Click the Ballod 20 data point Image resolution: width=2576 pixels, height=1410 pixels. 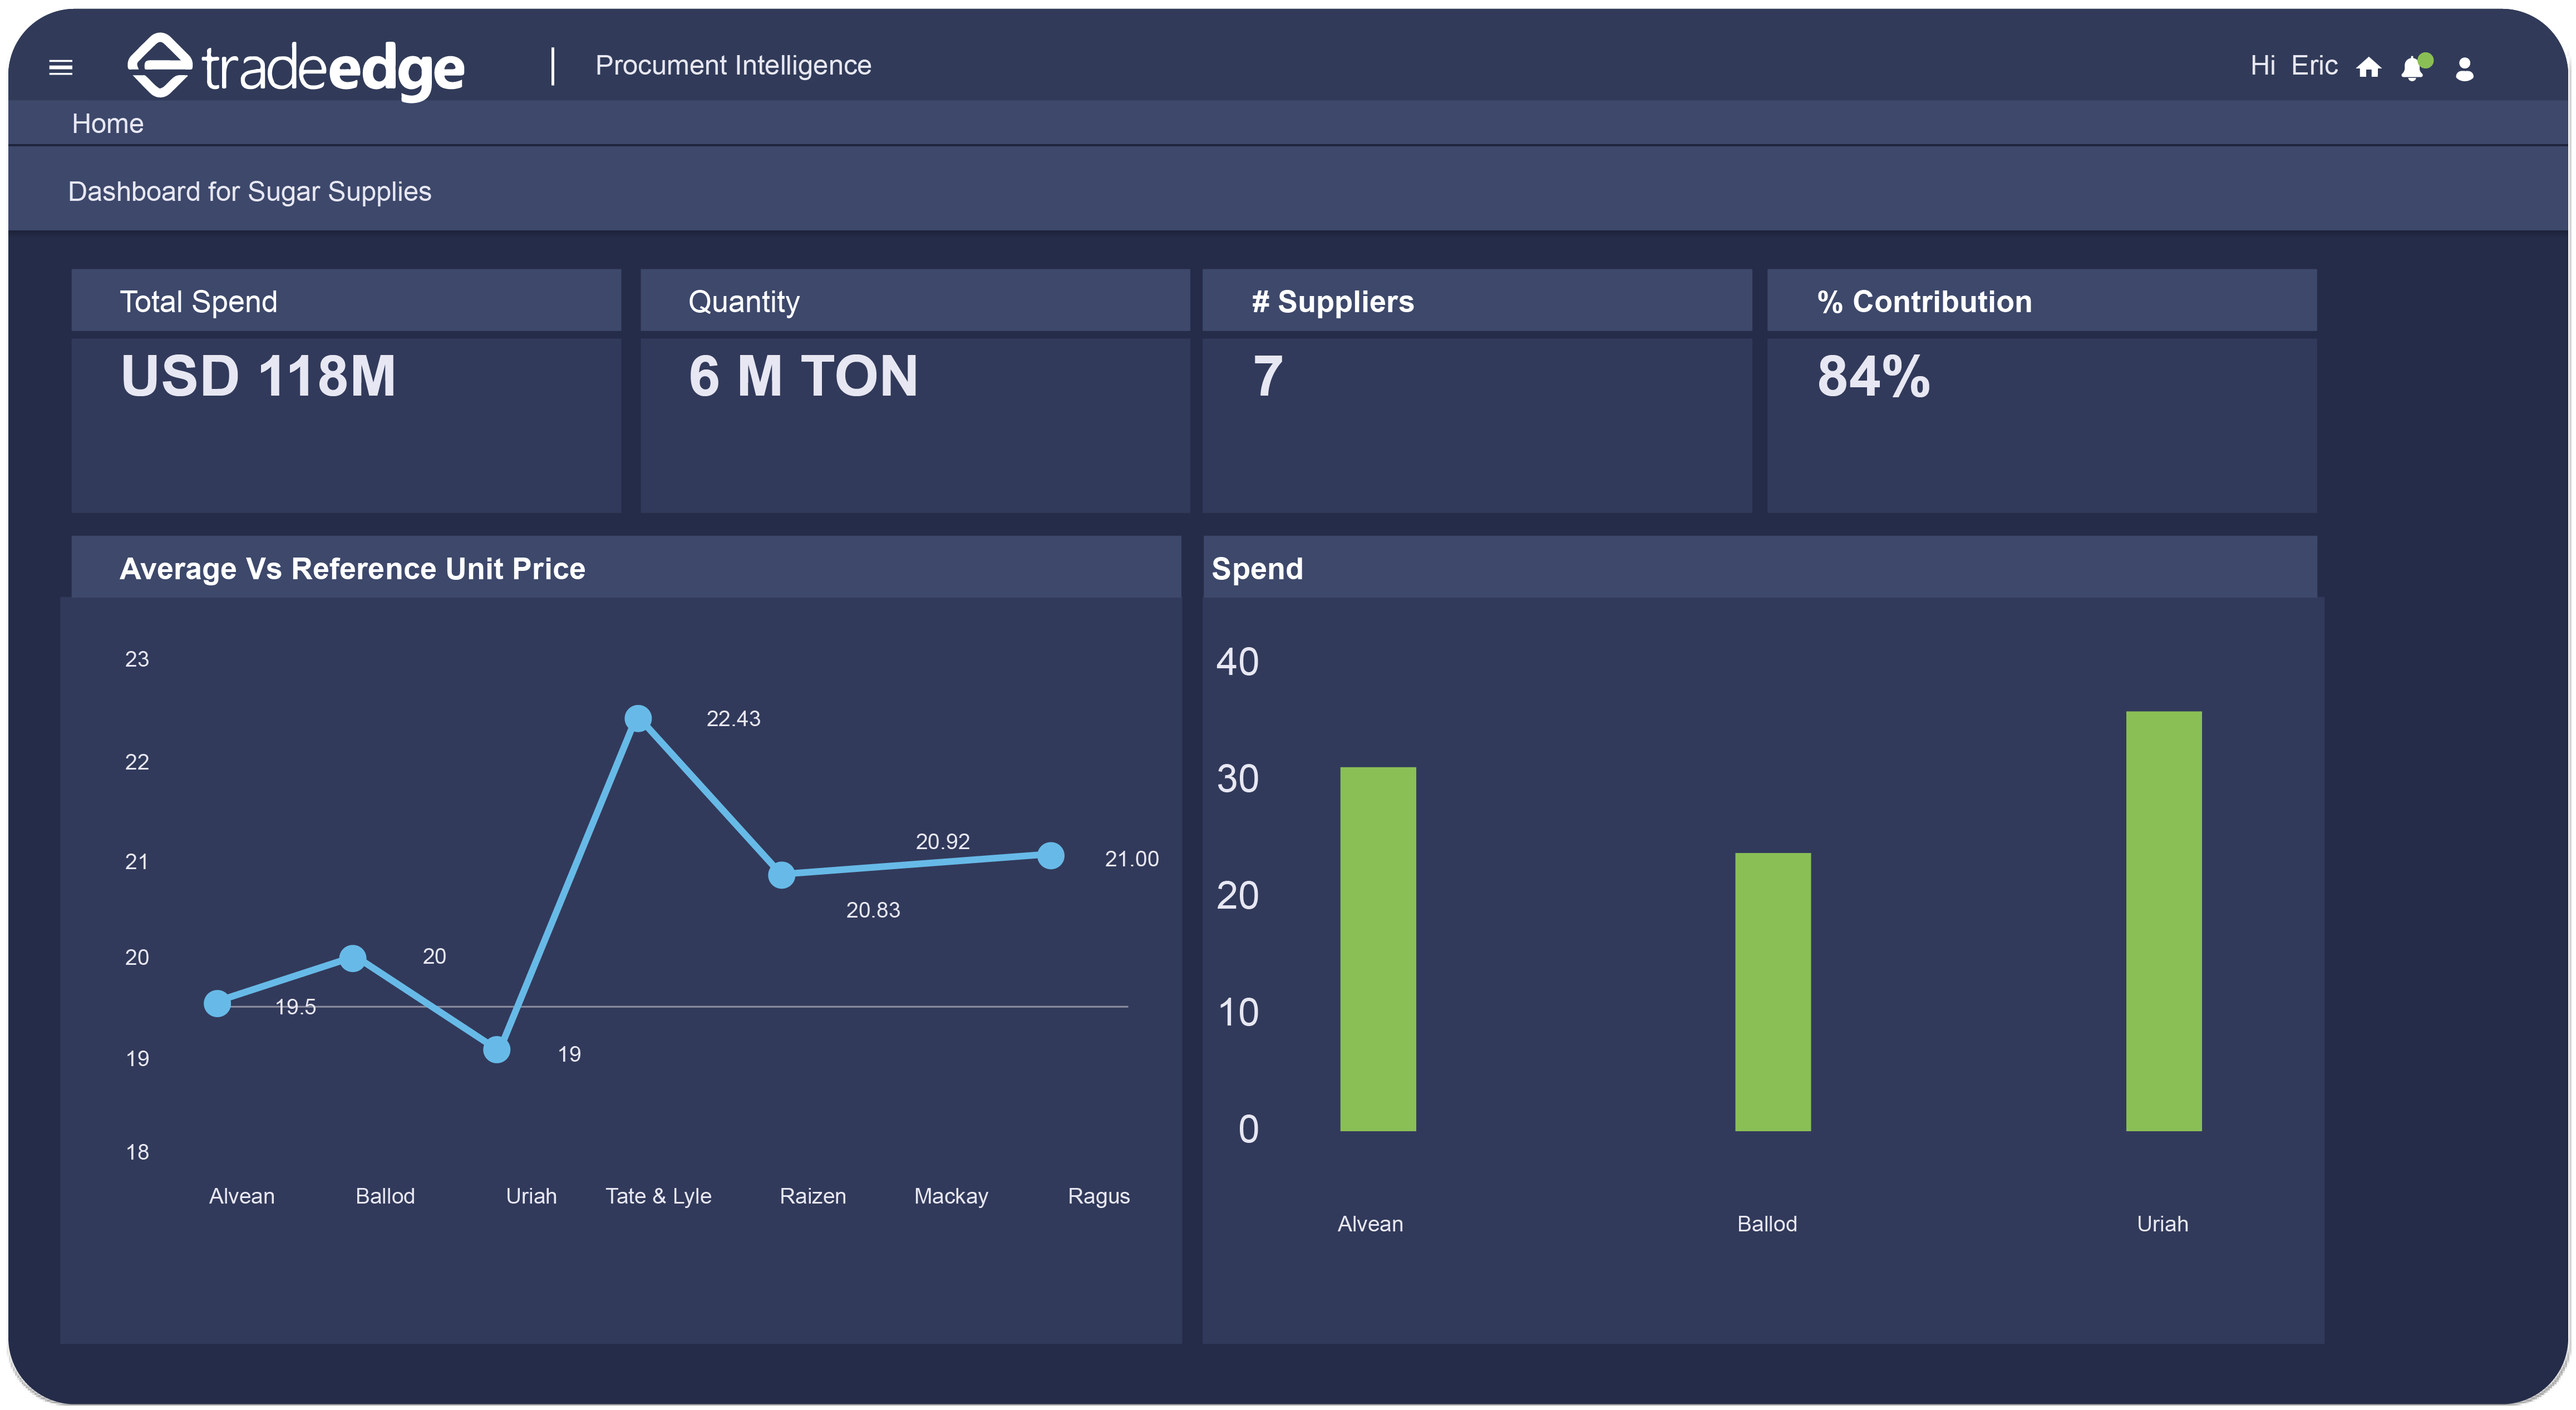click(x=352, y=958)
